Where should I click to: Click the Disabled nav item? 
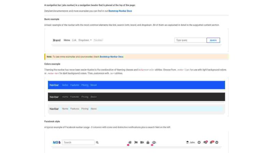point(98,40)
